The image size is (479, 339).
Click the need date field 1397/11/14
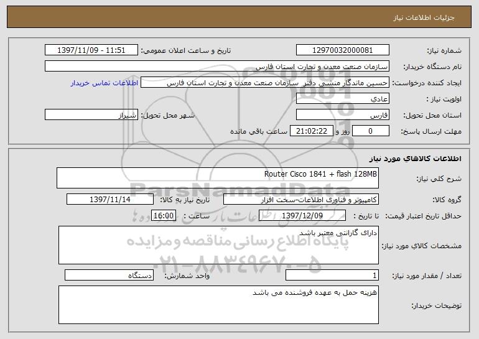pos(110,200)
